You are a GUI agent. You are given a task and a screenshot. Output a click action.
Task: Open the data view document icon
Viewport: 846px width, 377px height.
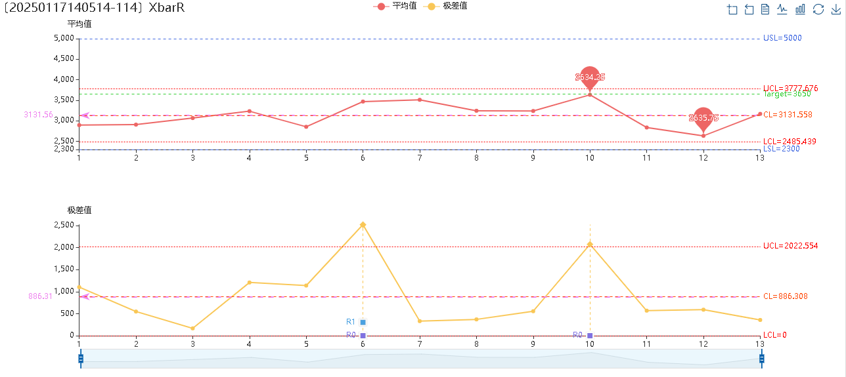[765, 9]
